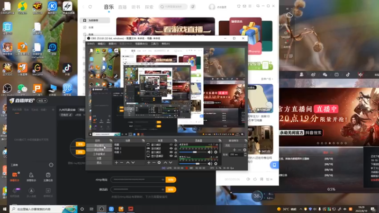Click 停止推流 button in OBS controls
Screen dimensions: 379x213
click(x=99, y=145)
